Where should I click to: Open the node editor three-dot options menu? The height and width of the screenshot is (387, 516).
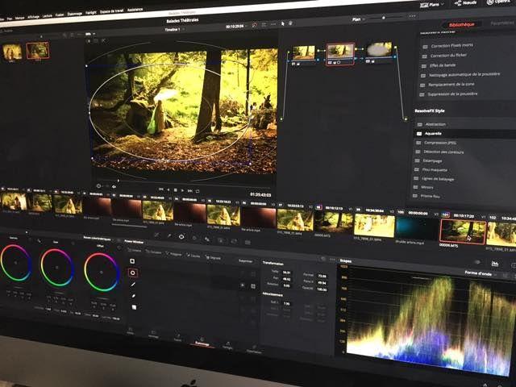point(412,16)
